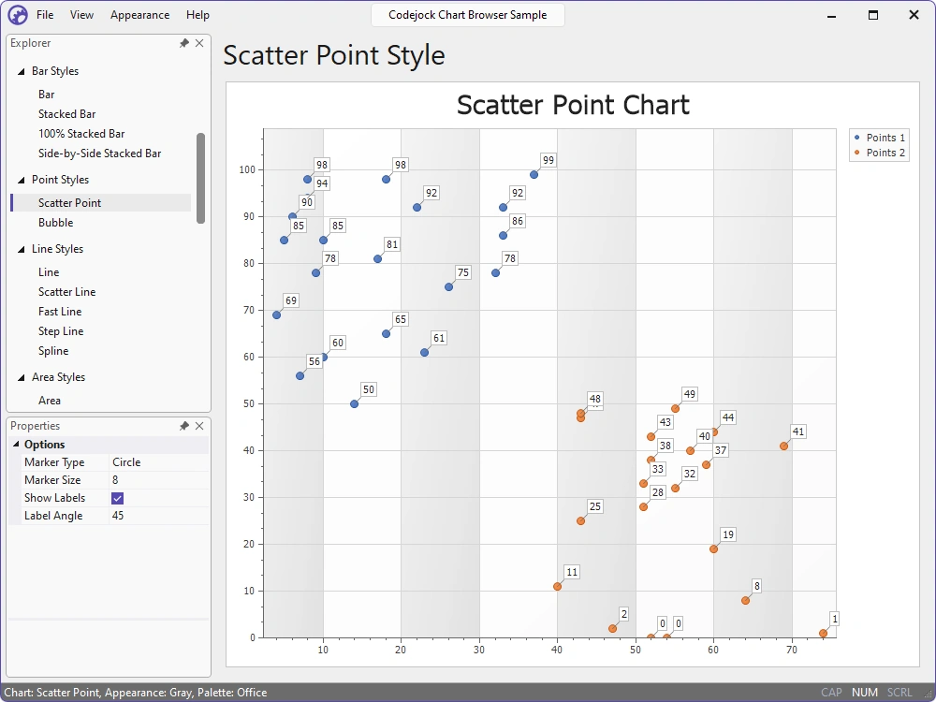Pin the Properties panel
The image size is (936, 702).
pyautogui.click(x=183, y=426)
